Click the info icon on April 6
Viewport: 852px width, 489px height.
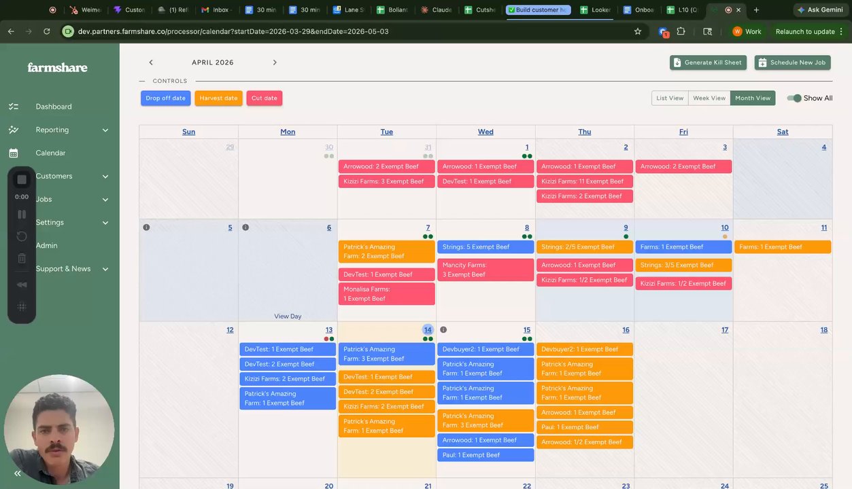coord(245,228)
